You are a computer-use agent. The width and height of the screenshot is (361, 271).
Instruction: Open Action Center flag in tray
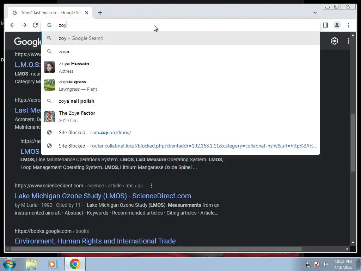pyautogui.click(x=317, y=264)
